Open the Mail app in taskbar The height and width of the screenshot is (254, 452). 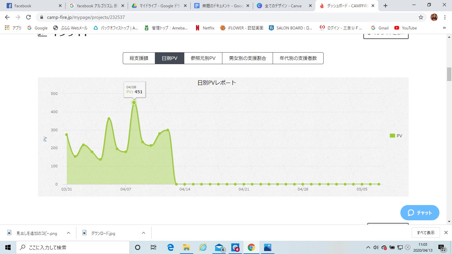tap(219, 247)
